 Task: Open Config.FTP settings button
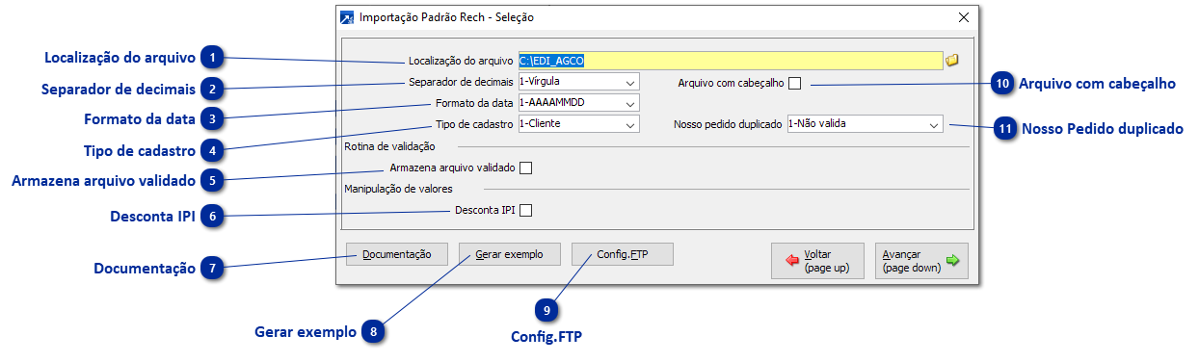[x=622, y=254]
